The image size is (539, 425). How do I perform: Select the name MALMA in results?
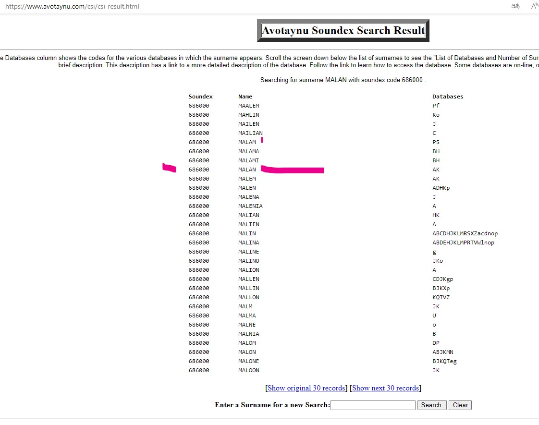(247, 316)
